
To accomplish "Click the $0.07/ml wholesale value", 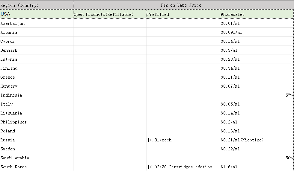I will [x=230, y=86].
